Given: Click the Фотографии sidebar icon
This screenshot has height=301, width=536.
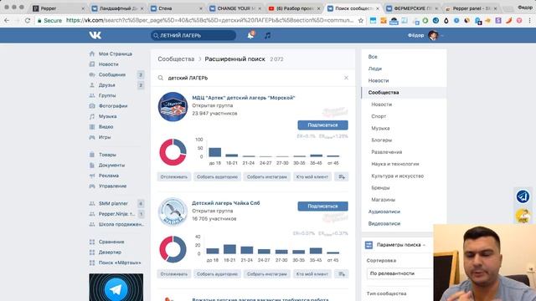Looking at the screenshot, I should (92, 106).
